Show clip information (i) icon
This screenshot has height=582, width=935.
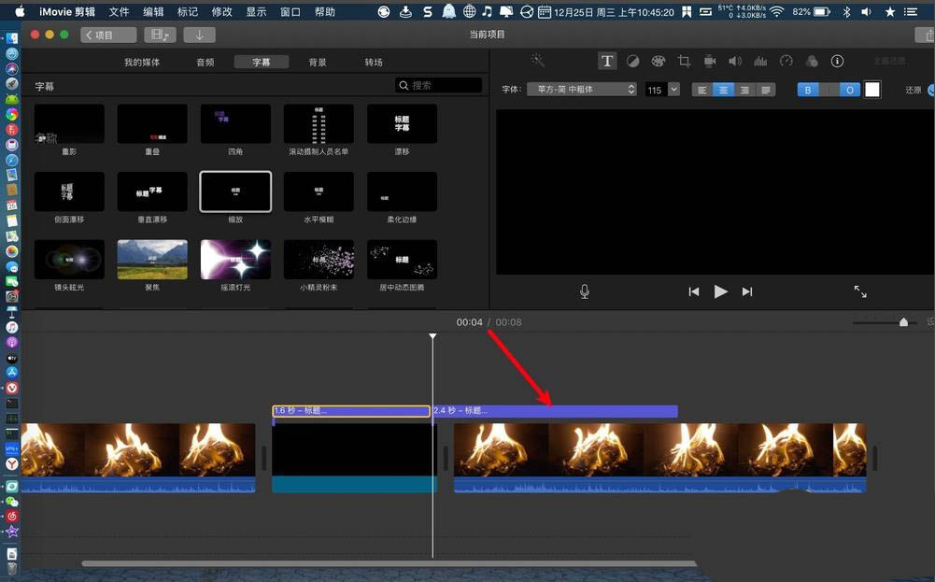coord(837,61)
